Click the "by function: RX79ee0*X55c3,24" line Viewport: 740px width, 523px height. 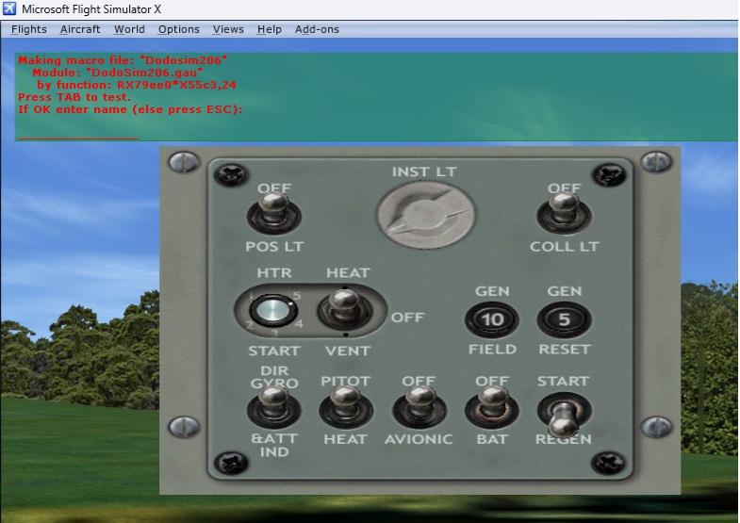[137, 85]
